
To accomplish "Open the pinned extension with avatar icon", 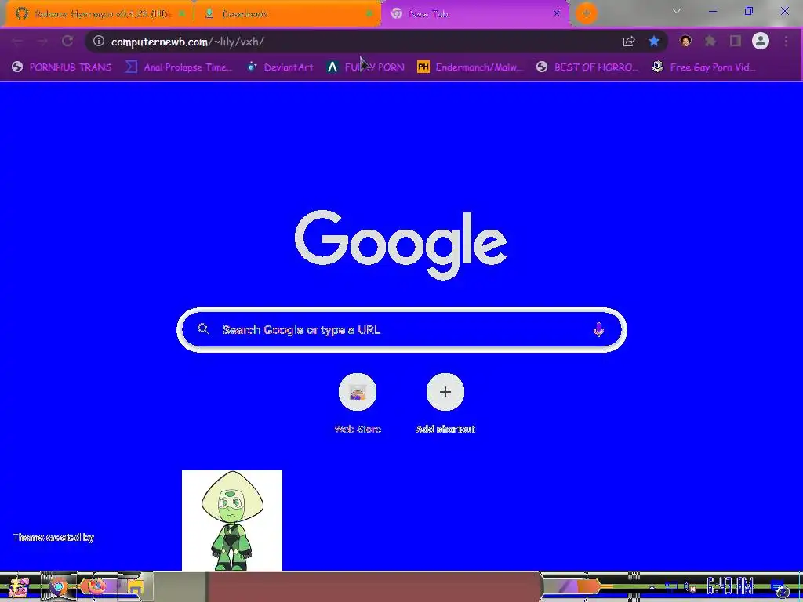I will pyautogui.click(x=685, y=42).
